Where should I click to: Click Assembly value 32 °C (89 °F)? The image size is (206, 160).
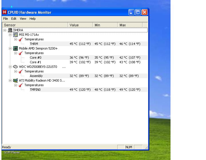pos(79,76)
